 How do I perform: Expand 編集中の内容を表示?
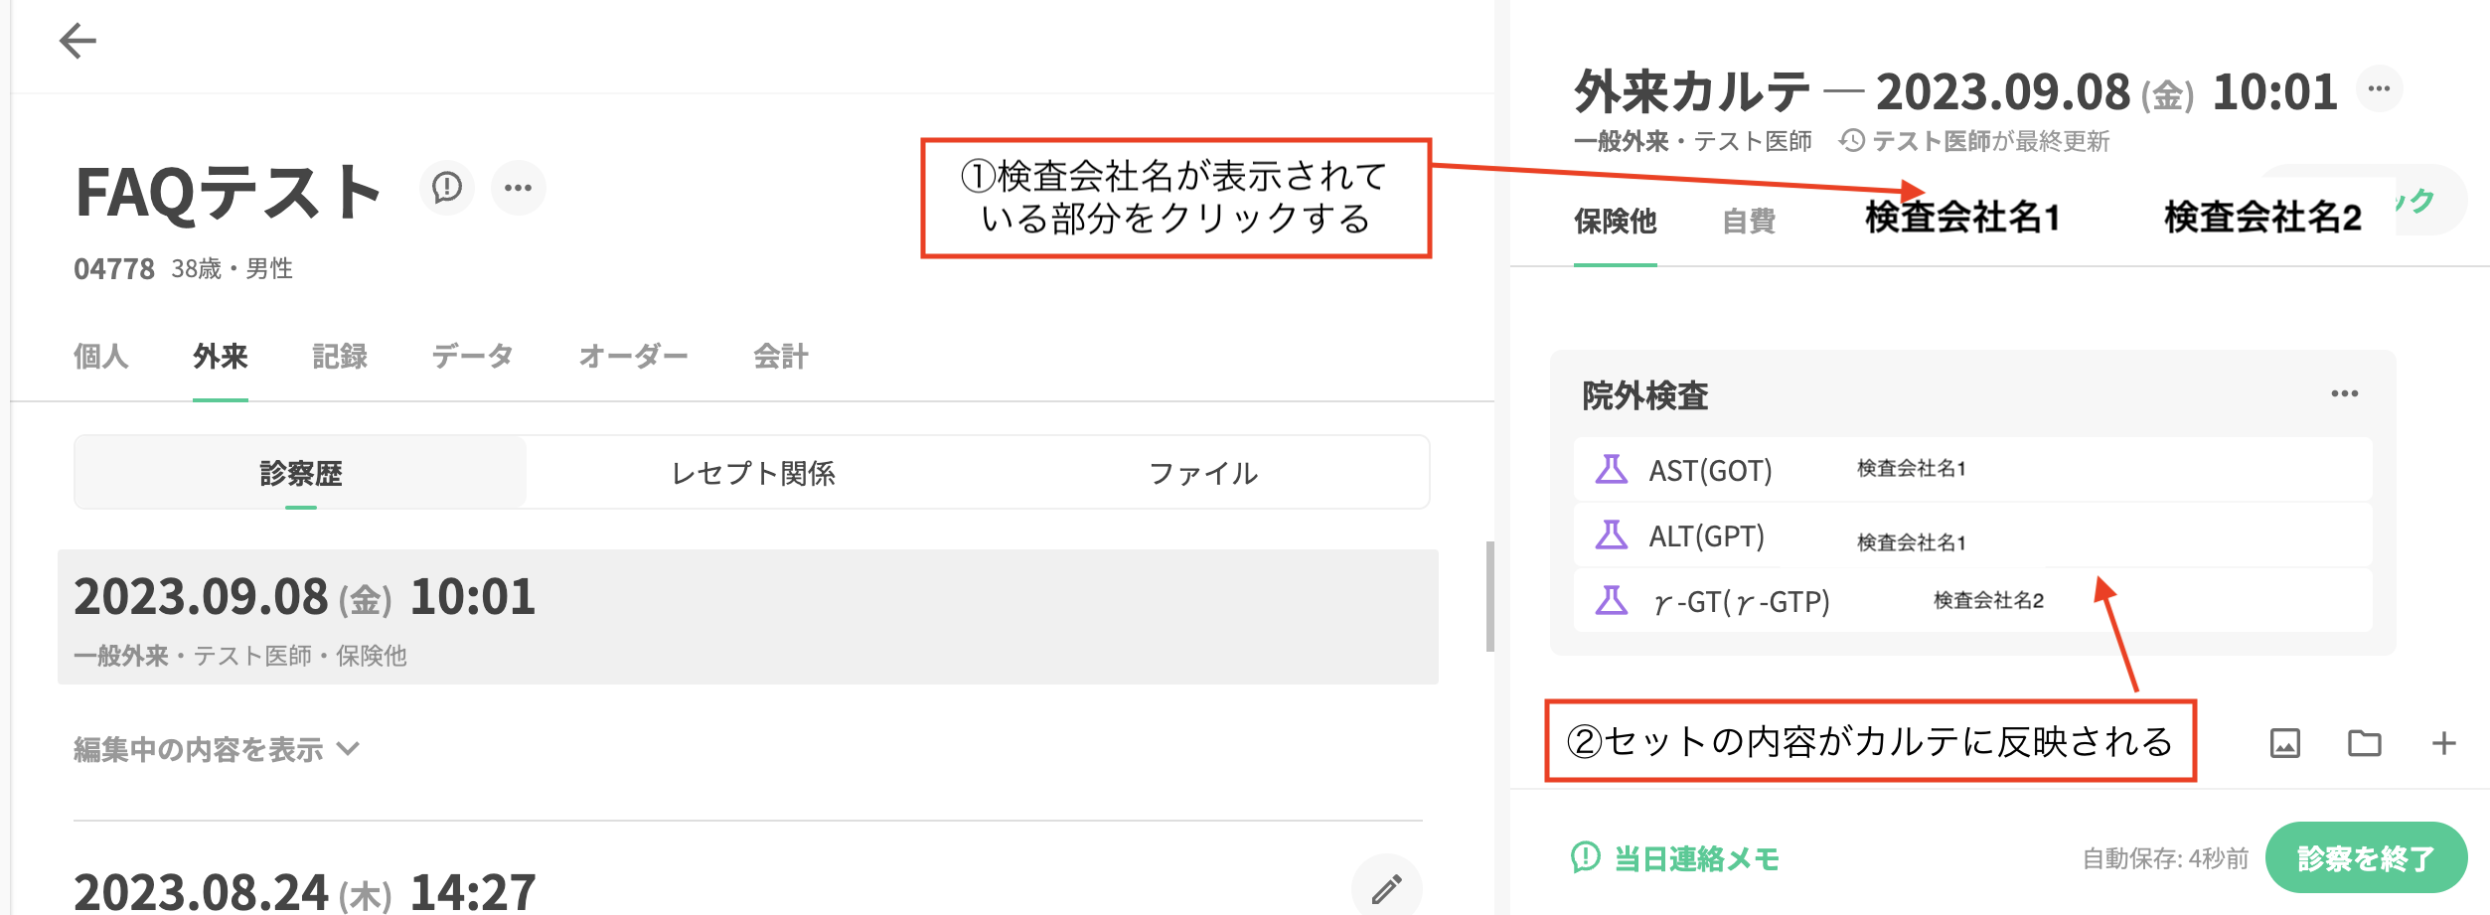[x=217, y=749]
